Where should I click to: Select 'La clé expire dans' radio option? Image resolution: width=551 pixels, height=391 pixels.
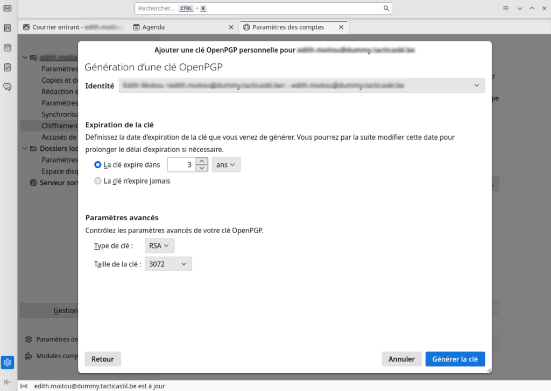click(98, 164)
